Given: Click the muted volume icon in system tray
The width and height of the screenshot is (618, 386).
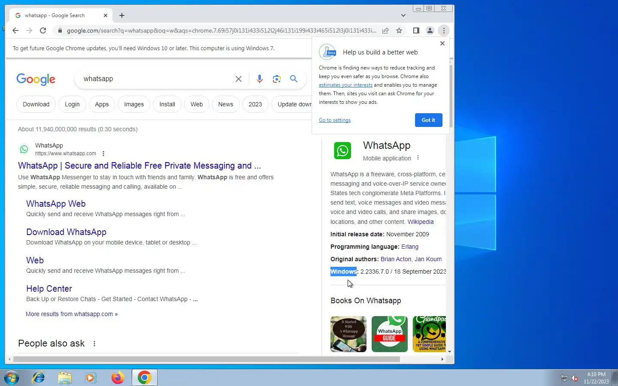Looking at the screenshot, I should point(575,378).
